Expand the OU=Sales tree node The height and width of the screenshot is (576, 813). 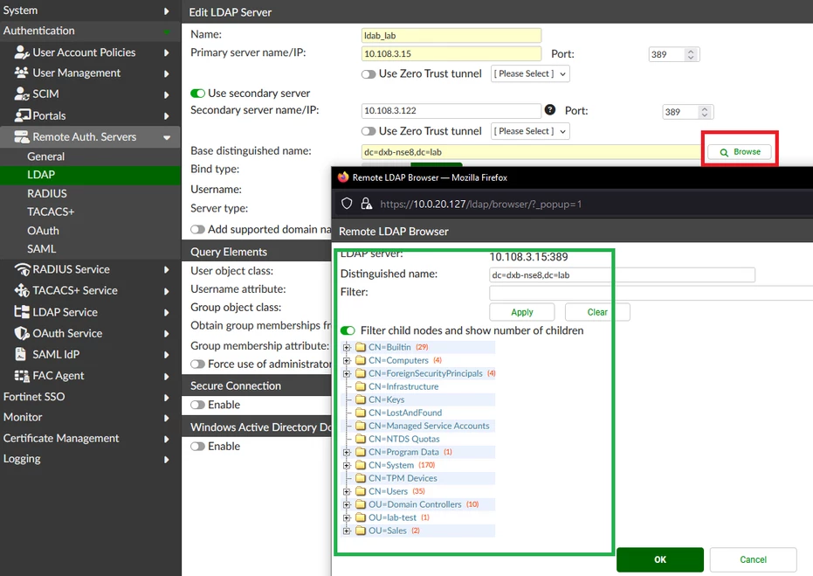[x=347, y=531]
